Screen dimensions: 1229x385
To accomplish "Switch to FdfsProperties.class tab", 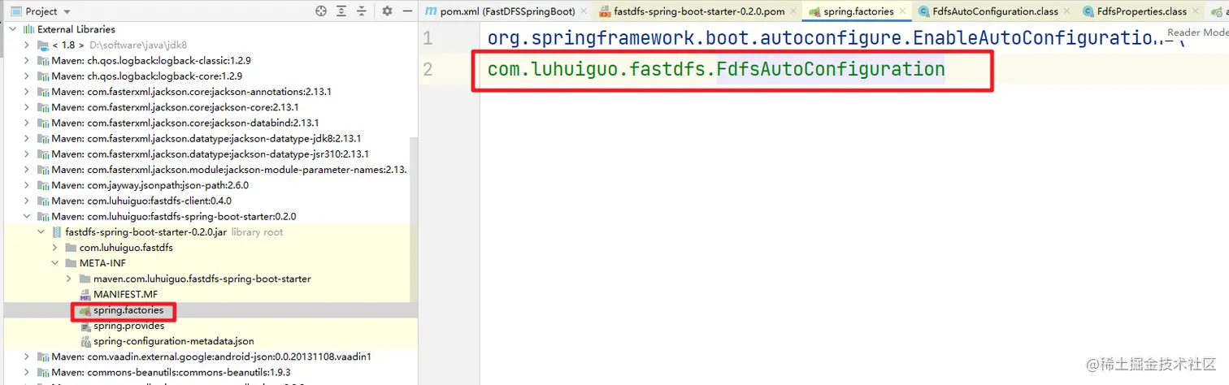I will click(x=1142, y=11).
